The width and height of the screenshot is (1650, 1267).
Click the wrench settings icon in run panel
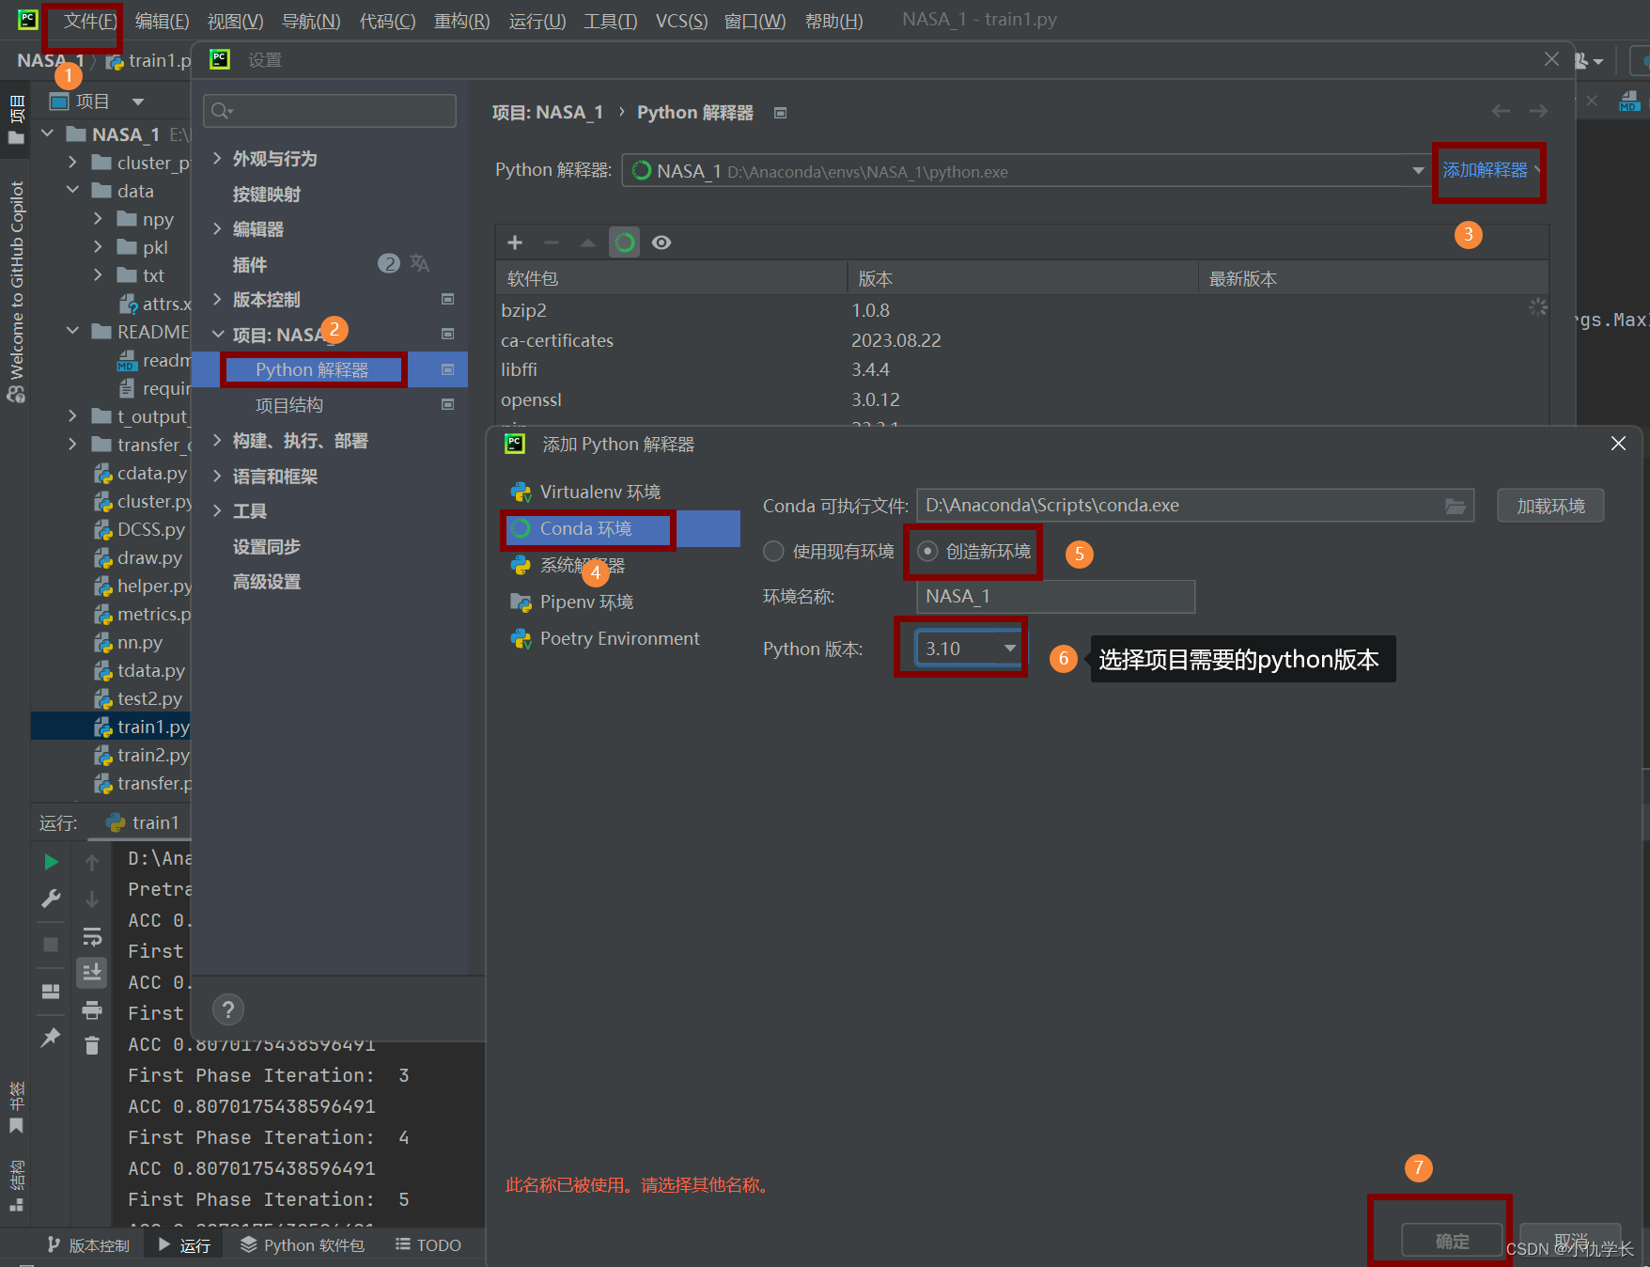click(x=51, y=899)
